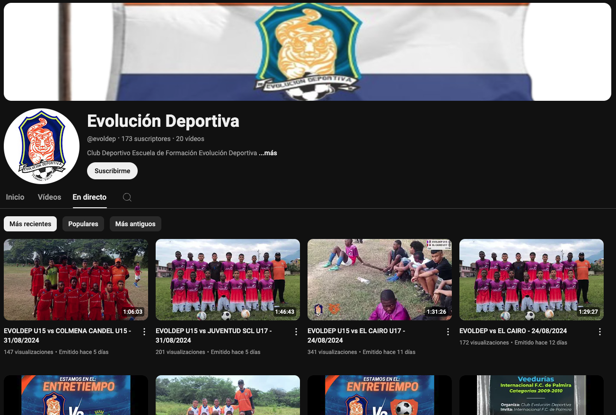Open options menu for COLMENA CANDEL U15 video
The image size is (616, 415).
144,332
